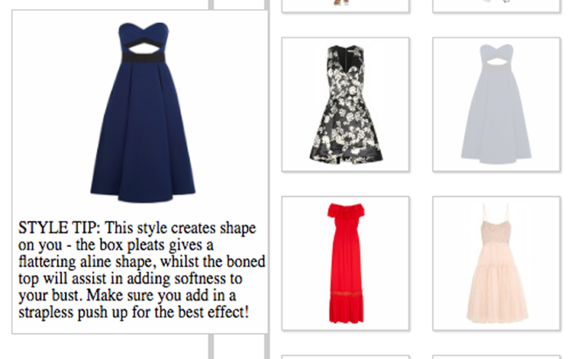Click the partially visible card above floral dress
The image size is (571, 359).
346,6
